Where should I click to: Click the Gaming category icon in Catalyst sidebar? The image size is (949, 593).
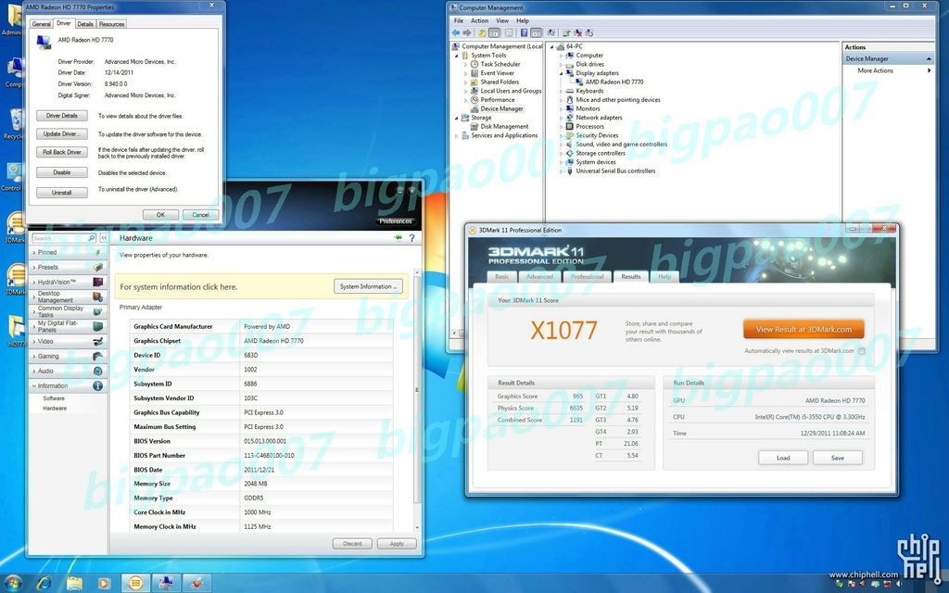97,357
